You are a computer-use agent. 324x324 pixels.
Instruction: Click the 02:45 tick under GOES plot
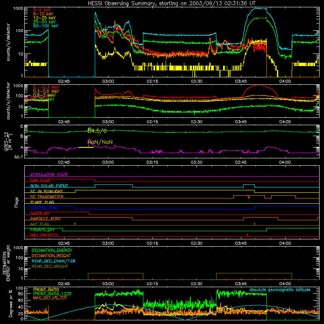64,162
